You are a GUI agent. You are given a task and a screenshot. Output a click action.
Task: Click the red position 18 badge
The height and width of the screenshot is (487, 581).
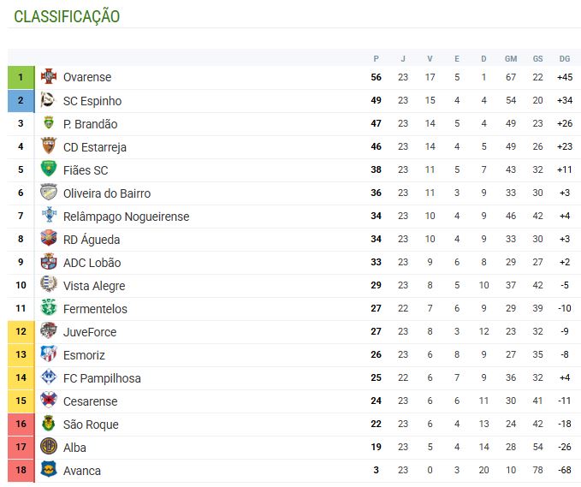click(x=21, y=470)
